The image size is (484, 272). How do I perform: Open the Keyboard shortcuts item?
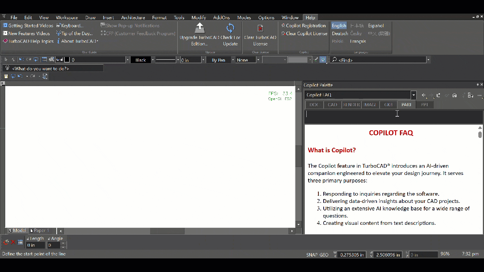click(x=70, y=26)
